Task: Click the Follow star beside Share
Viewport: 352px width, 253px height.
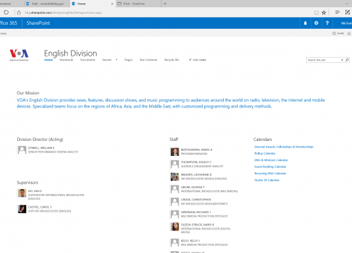Action: (x=349, y=33)
